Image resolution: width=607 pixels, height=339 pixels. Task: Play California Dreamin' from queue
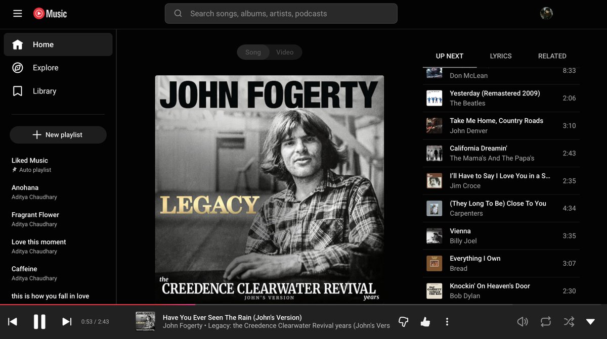[501, 153]
